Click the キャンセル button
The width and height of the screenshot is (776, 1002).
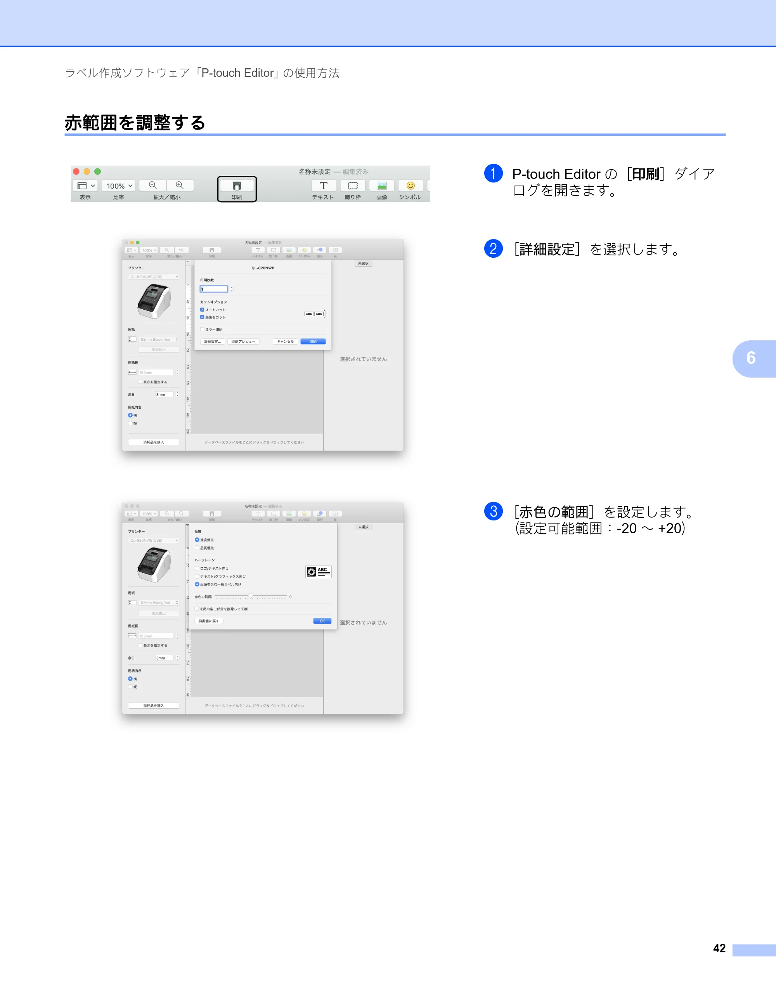click(x=285, y=342)
